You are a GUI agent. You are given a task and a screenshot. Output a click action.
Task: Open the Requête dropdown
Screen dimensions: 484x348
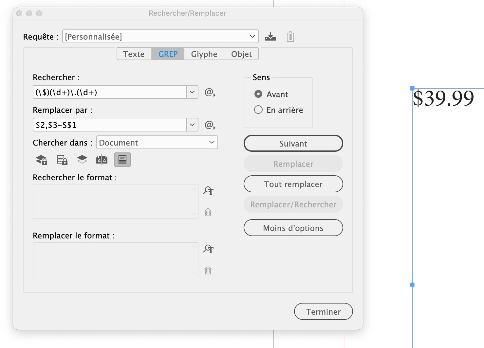(160, 36)
